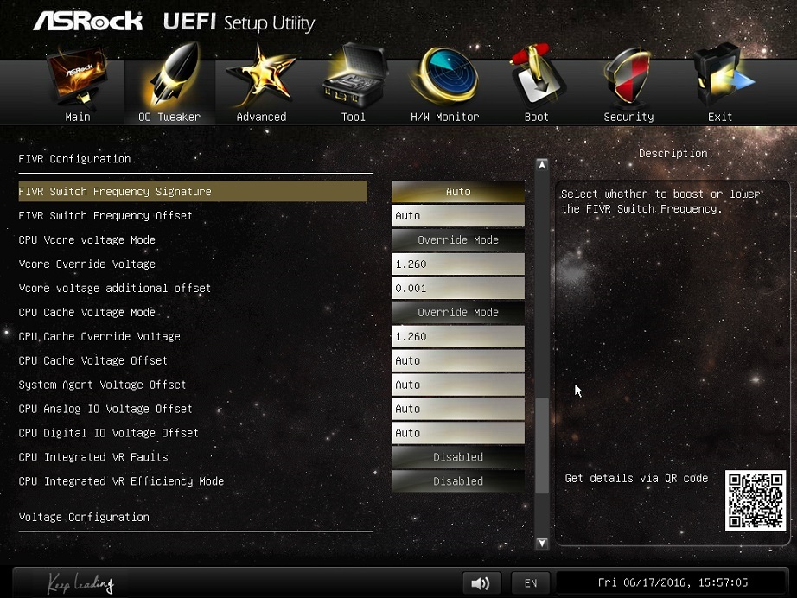Open the Exit door icon
This screenshot has height=598, width=797.
[722, 75]
